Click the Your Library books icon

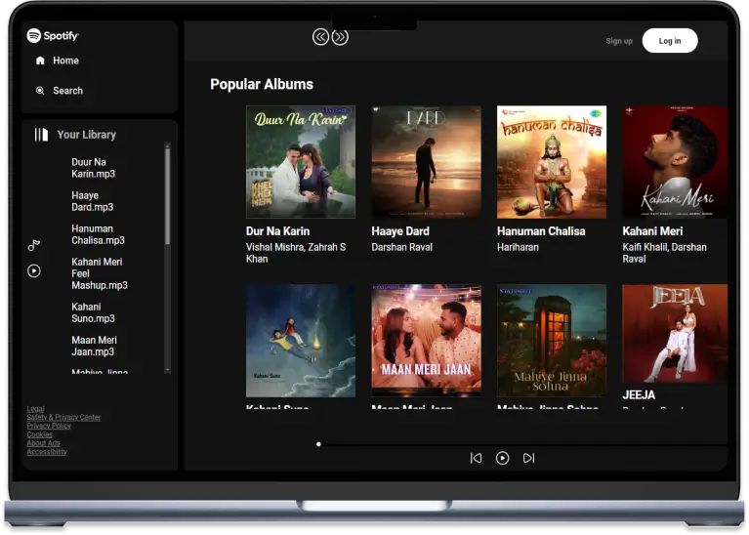pyautogui.click(x=41, y=135)
